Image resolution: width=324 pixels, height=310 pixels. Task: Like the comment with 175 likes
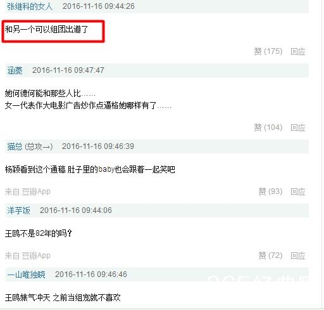(268, 51)
